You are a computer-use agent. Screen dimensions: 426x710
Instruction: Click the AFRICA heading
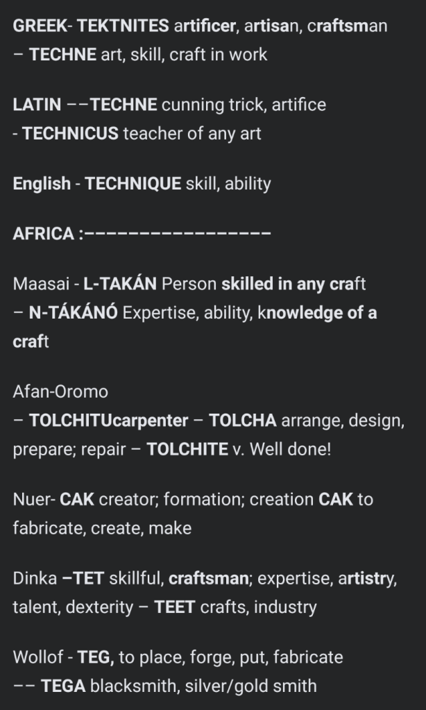(x=43, y=234)
